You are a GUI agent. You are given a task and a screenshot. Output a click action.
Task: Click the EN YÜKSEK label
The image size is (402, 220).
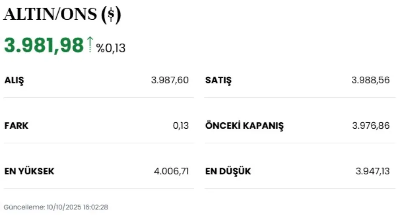tap(29, 171)
